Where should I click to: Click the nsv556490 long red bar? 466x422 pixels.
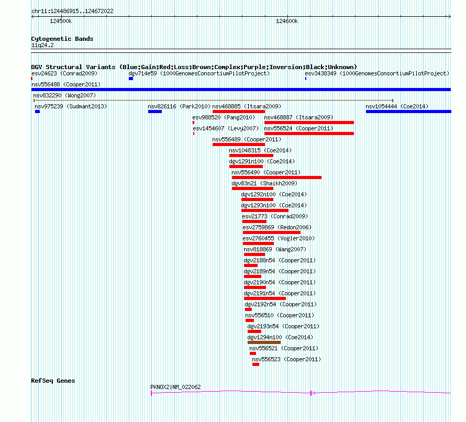tap(276, 177)
